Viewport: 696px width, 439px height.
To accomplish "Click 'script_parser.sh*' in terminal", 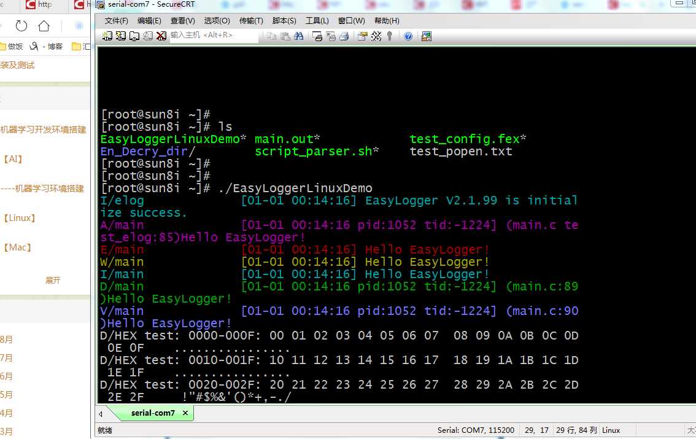I will 317,152.
